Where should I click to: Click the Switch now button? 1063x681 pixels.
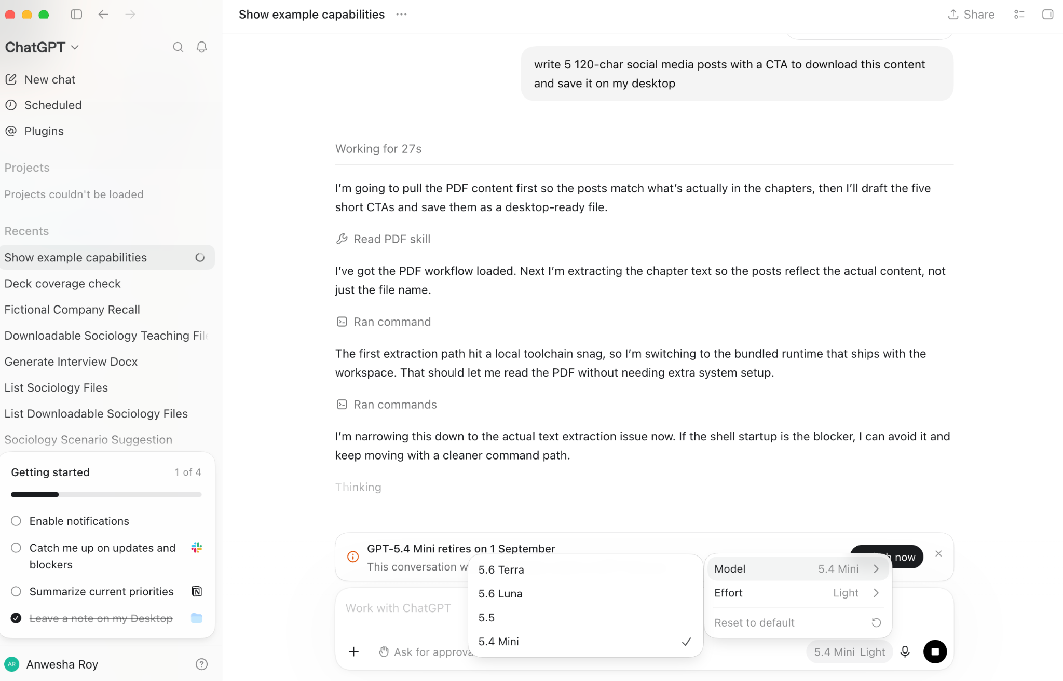887,557
